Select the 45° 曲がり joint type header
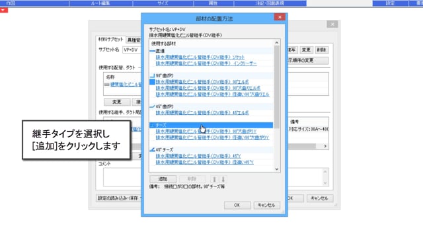 click(211, 106)
